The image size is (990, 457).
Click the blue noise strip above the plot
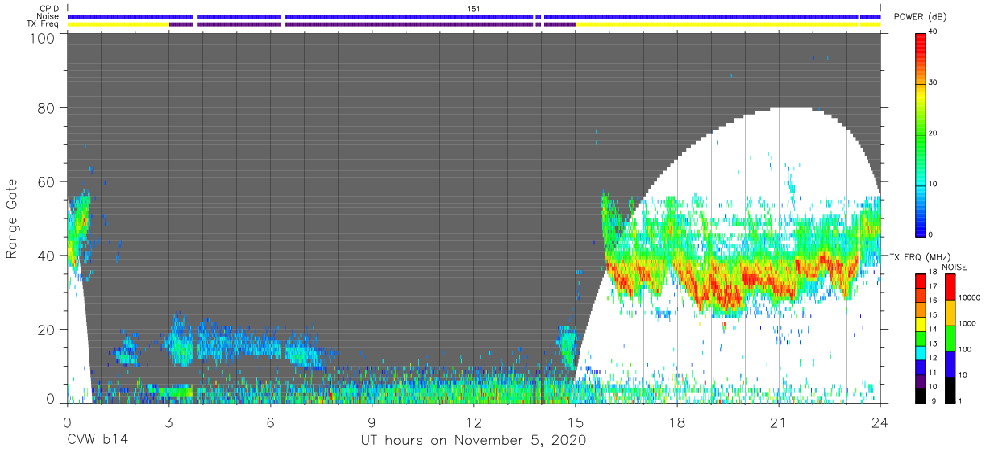(474, 16)
